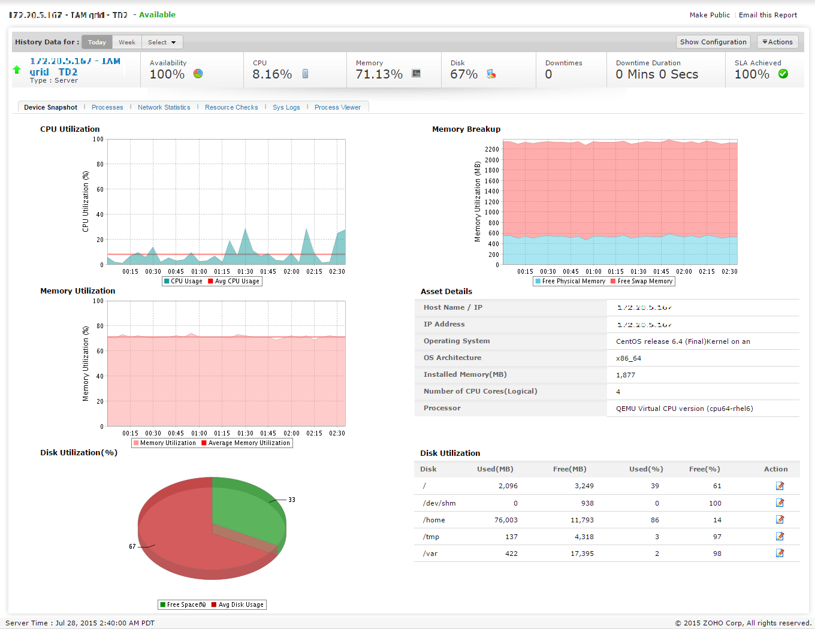
Task: Open the Sys Logs tab
Action: tap(286, 107)
